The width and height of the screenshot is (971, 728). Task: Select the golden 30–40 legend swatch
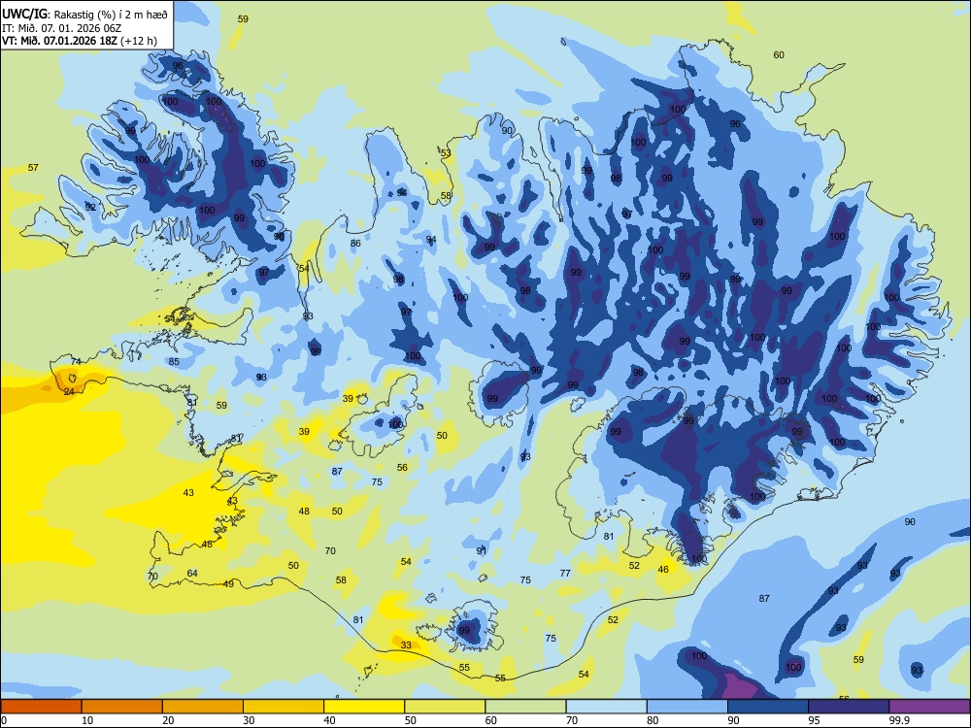coord(284,707)
